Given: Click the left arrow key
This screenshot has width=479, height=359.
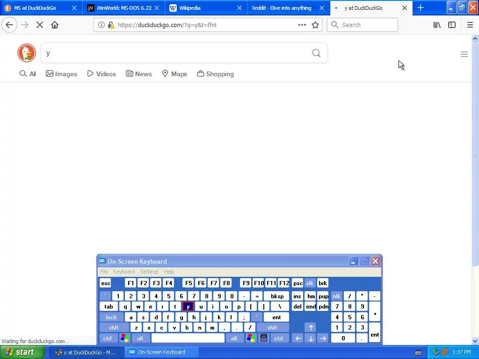Looking at the screenshot, I should [298, 338].
